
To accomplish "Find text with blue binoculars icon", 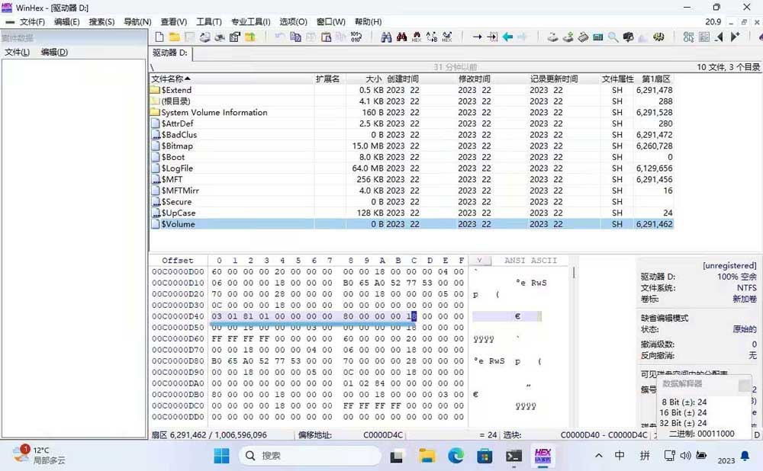I will [386, 37].
